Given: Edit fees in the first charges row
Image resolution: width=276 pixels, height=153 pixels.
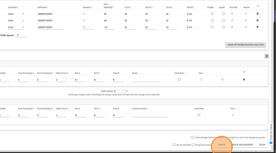Looking at the screenshot, I should 201,80.
